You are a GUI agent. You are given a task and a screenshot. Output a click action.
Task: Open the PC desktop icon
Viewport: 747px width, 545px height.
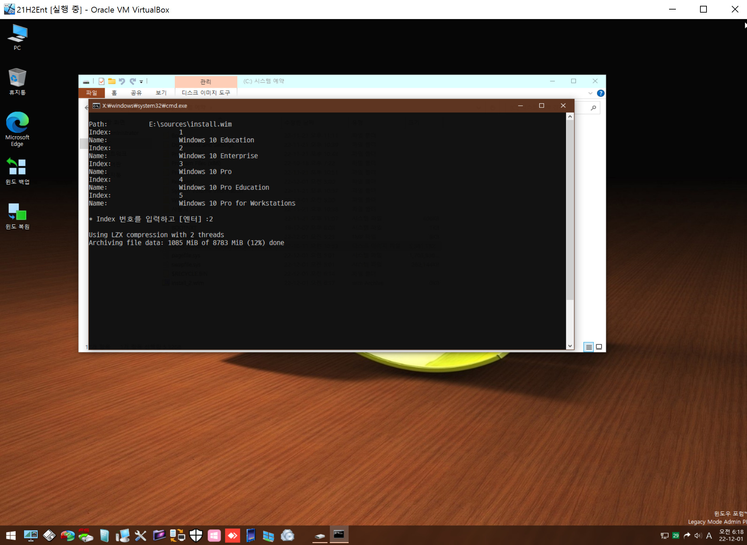click(x=17, y=37)
